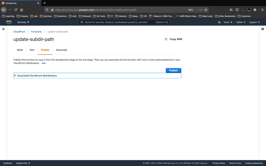Click the Copy ARN button text

tap(176, 39)
